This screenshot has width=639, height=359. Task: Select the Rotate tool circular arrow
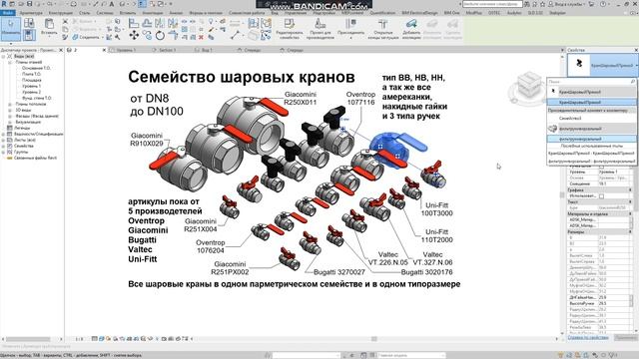[160, 36]
